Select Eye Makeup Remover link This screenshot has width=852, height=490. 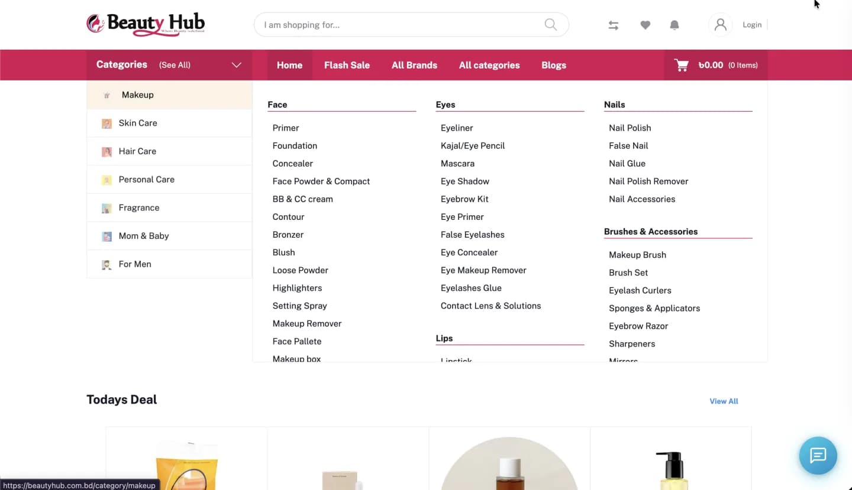pyautogui.click(x=483, y=270)
